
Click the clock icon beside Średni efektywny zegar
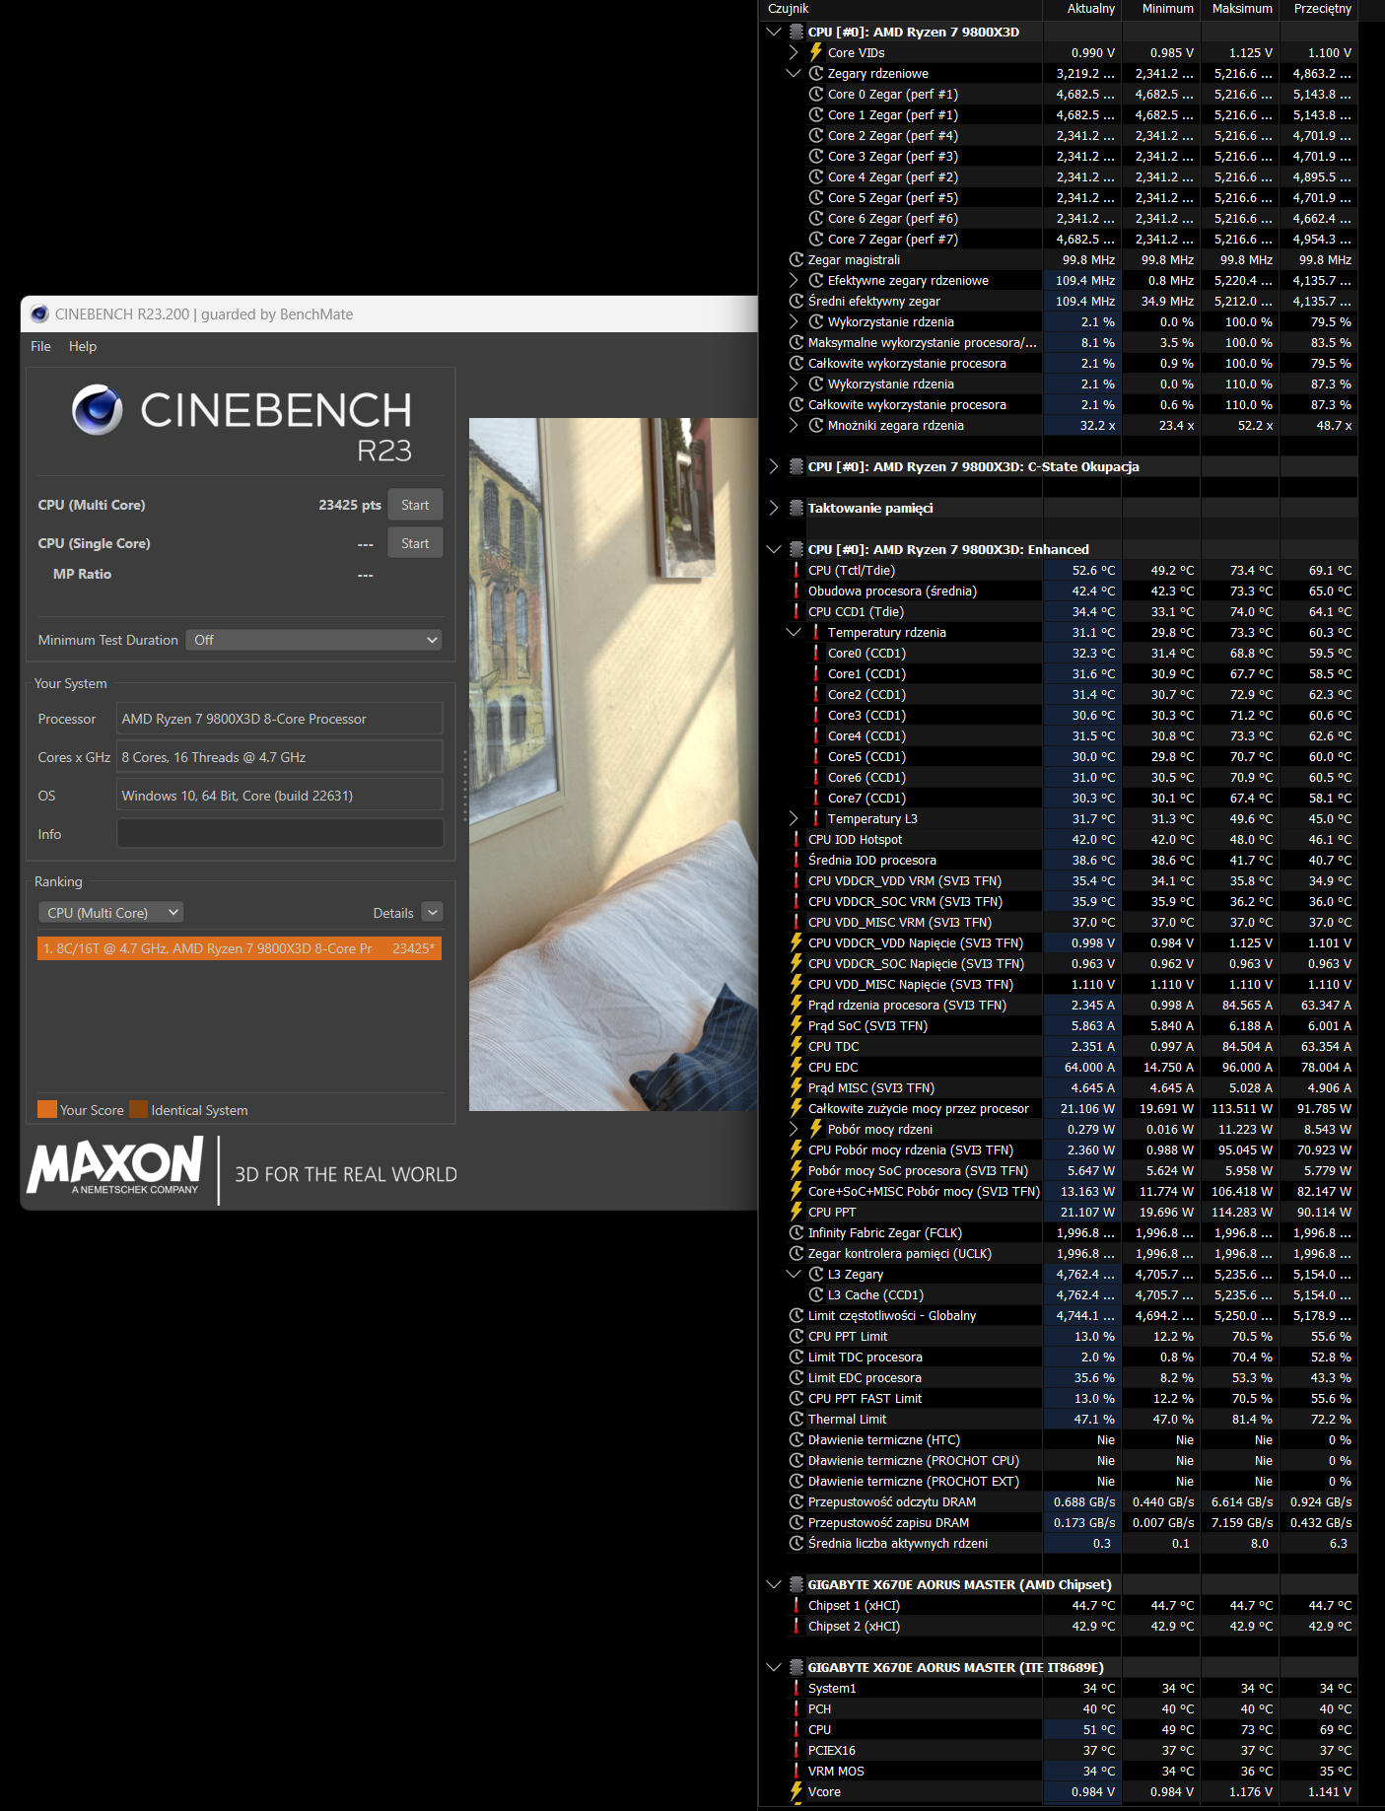point(796,301)
